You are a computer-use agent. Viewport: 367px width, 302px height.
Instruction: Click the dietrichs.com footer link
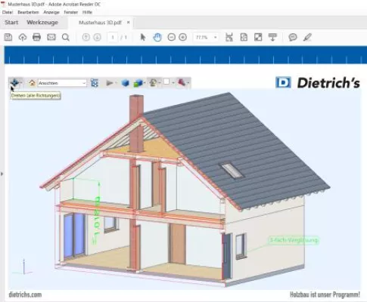pyautogui.click(x=25, y=294)
